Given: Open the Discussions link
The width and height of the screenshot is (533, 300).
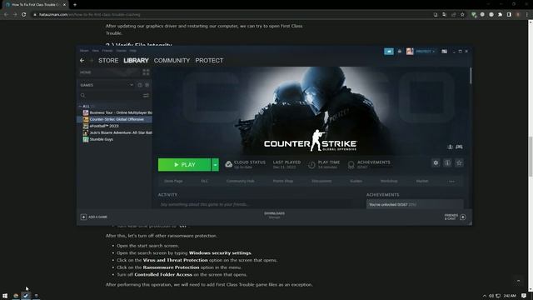Looking at the screenshot, I should (321, 182).
